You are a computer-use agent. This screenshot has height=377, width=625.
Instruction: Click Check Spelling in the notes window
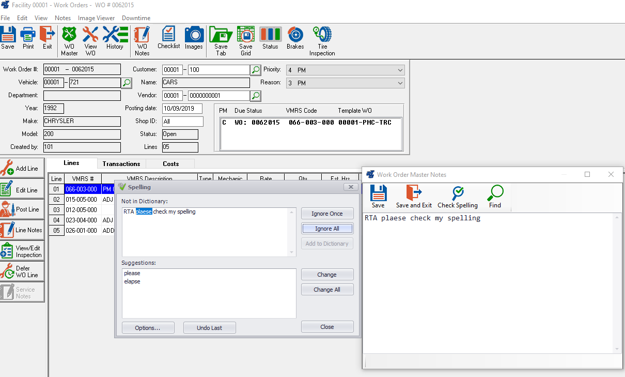[x=458, y=197]
